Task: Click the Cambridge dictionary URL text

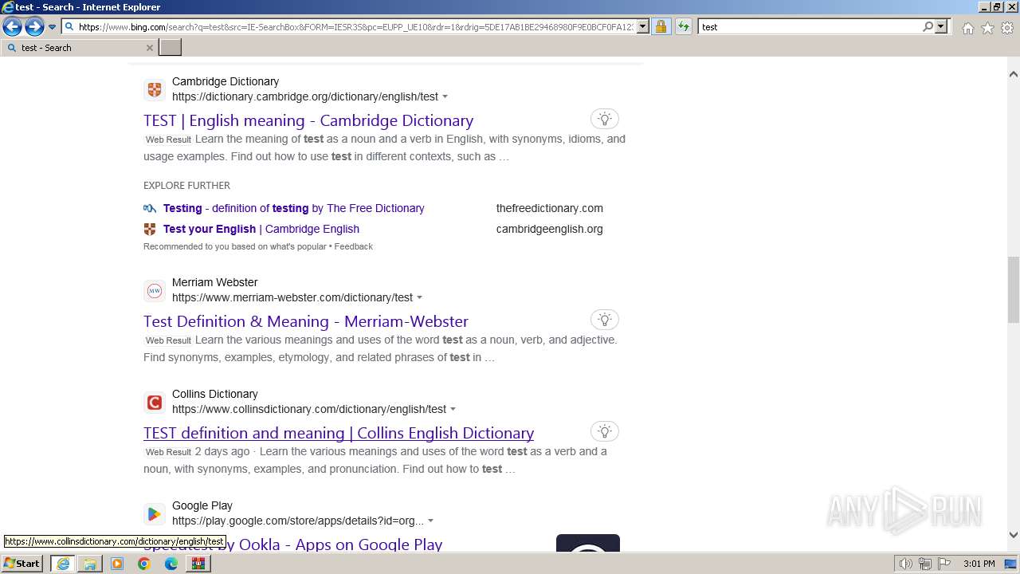Action: point(305,96)
